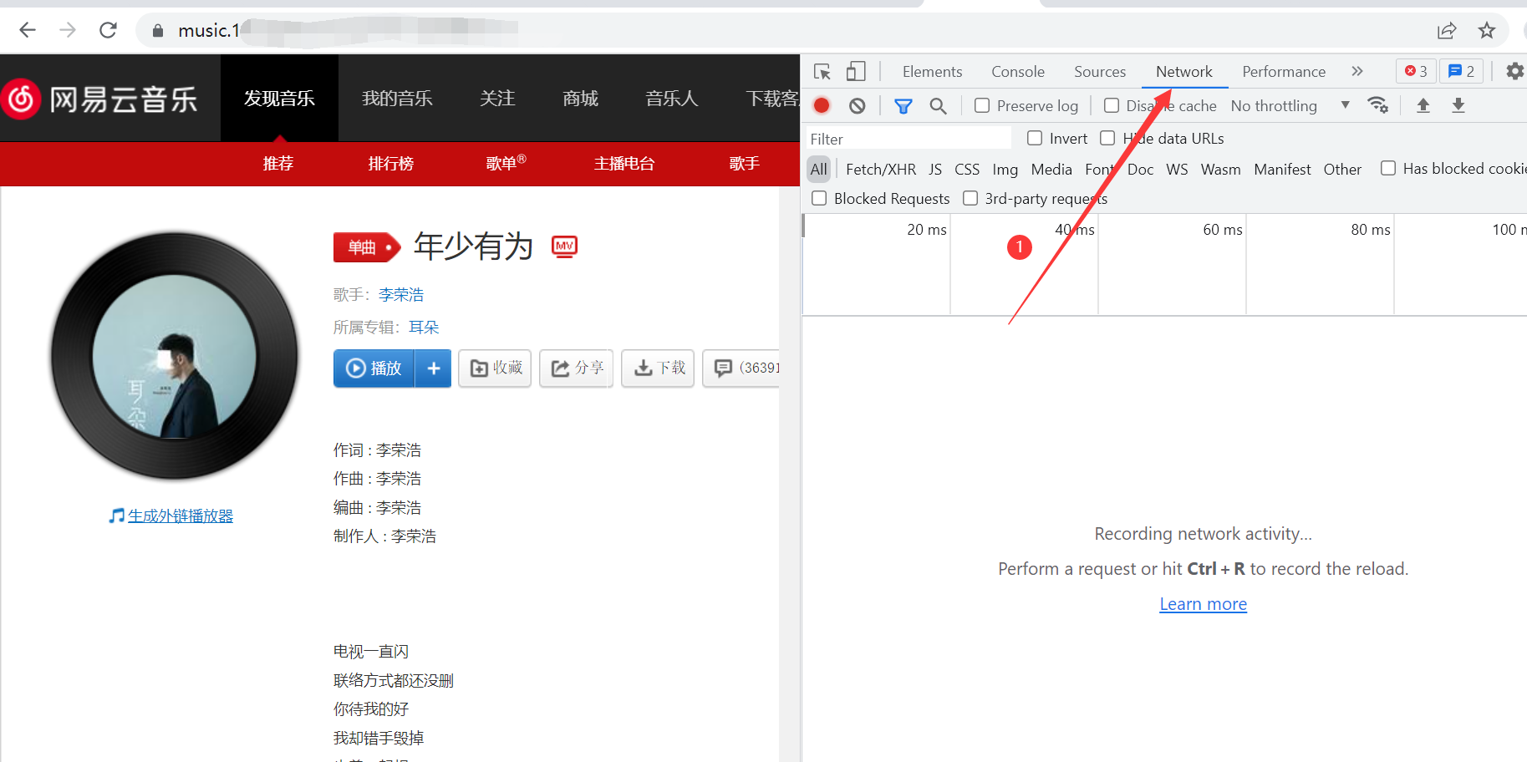Select the Fetch/XHR filter type

(x=881, y=170)
